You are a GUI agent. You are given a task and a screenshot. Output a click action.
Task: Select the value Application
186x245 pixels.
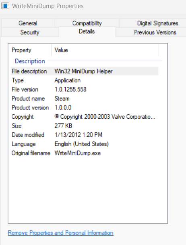68,80
